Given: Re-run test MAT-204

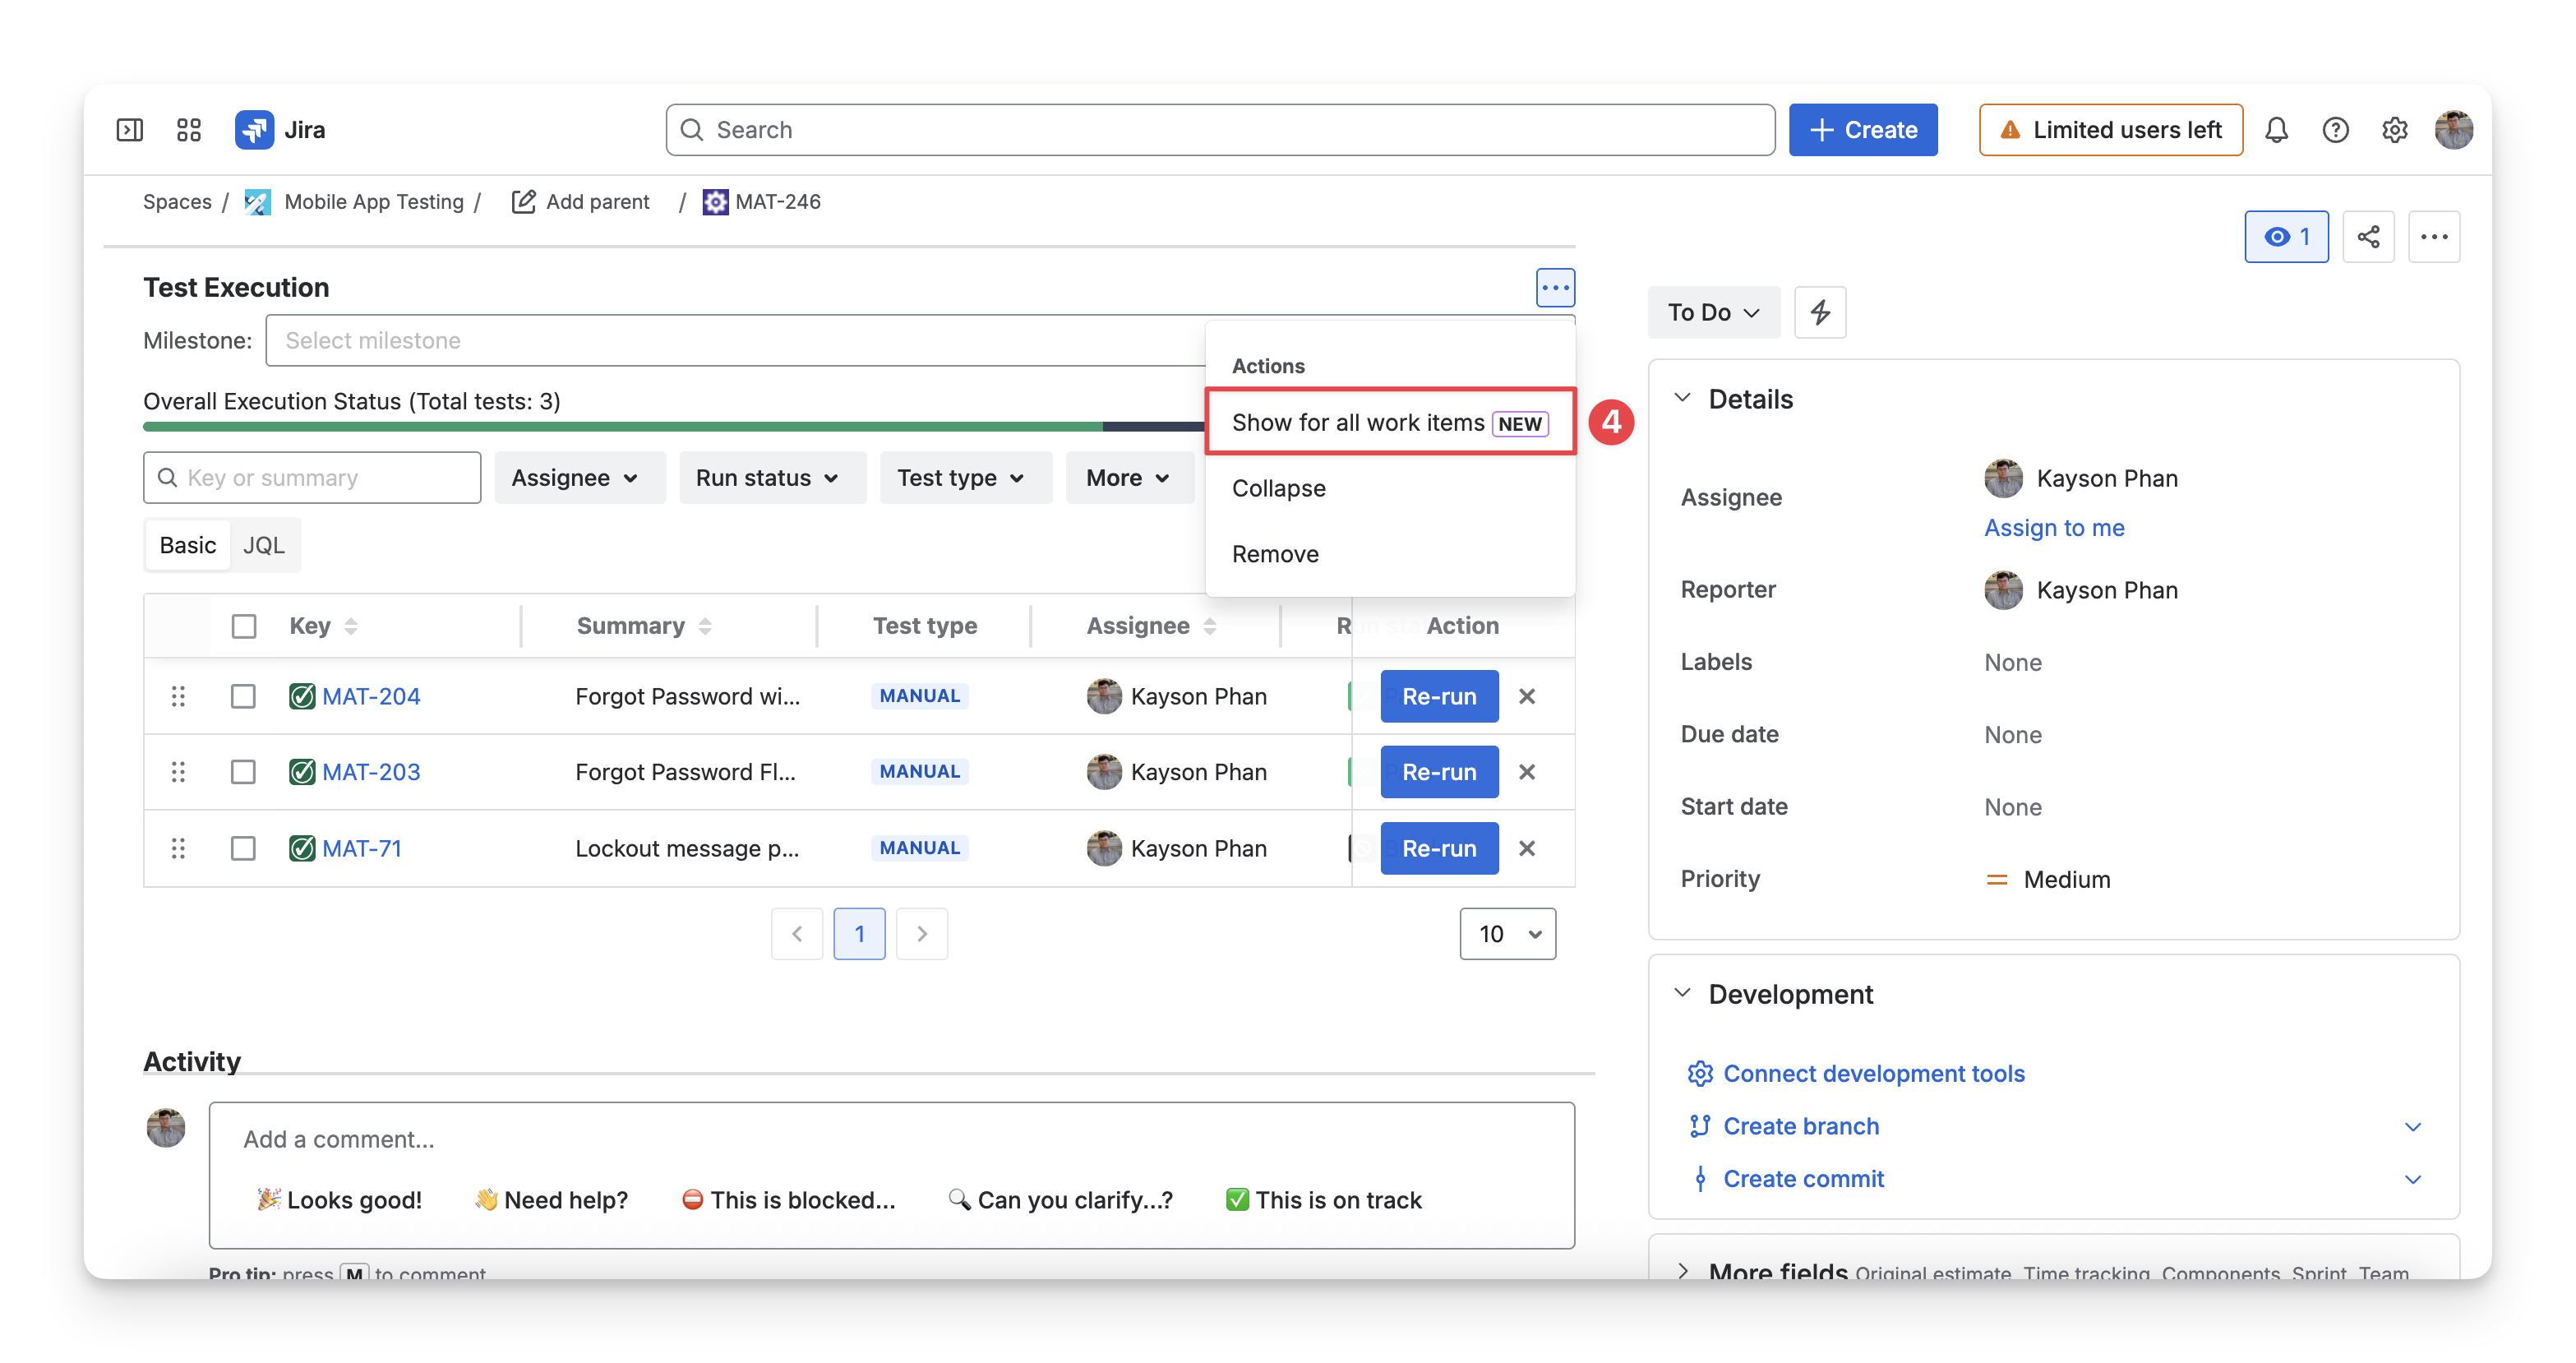Looking at the screenshot, I should [x=1439, y=696].
